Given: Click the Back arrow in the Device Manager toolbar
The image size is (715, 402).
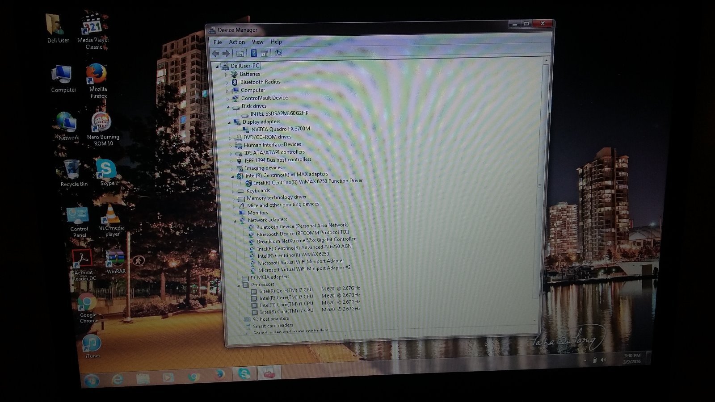Looking at the screenshot, I should (x=216, y=54).
